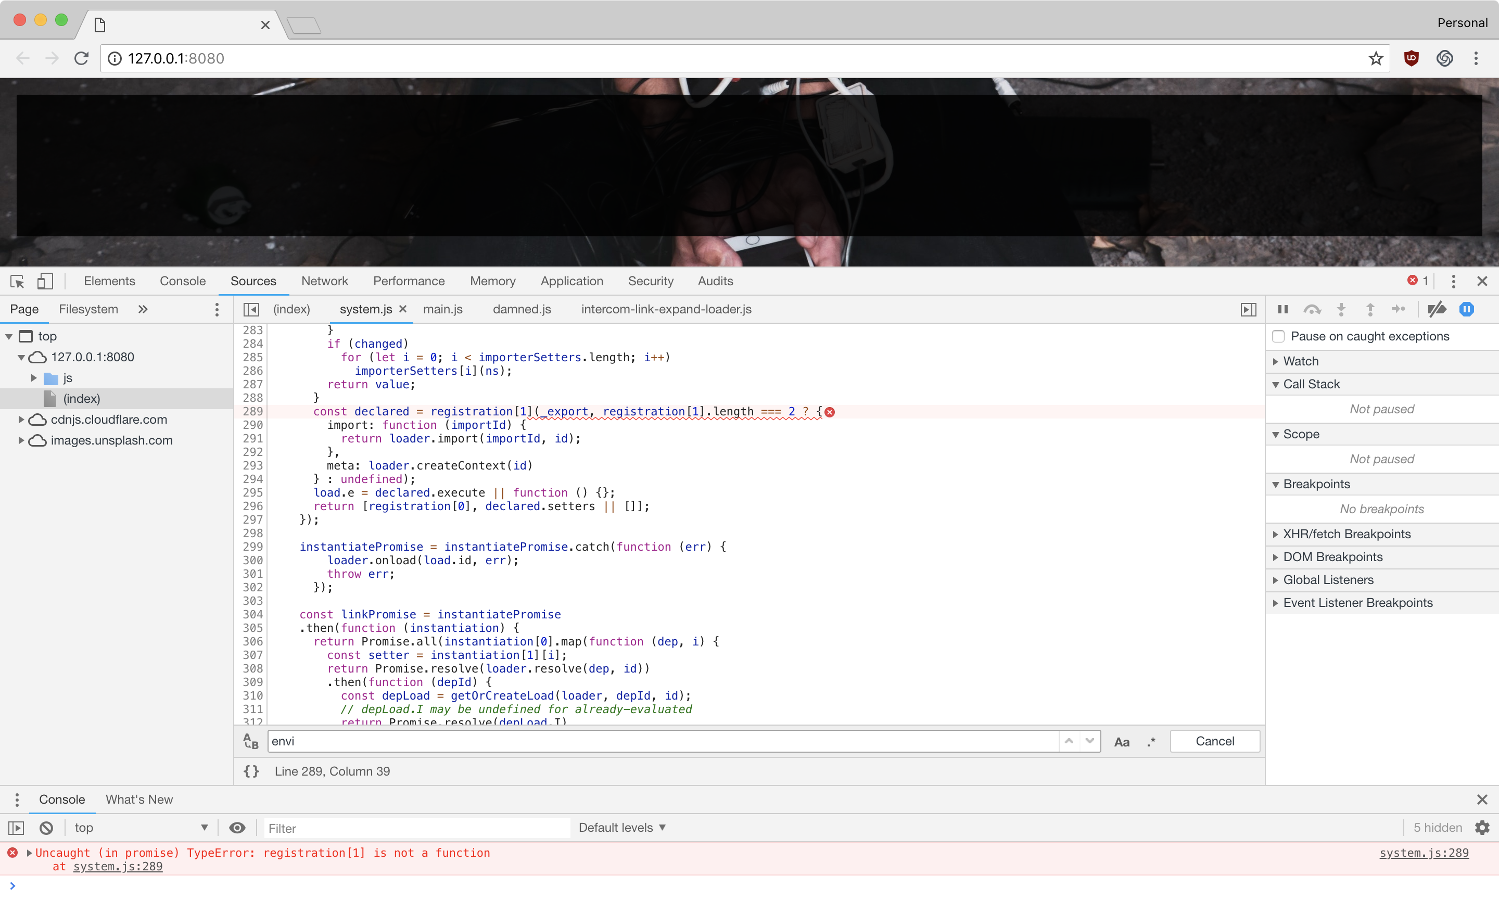Click the Deactivate breakpoints icon
Screen dimensions: 1499x913
click(x=1437, y=309)
